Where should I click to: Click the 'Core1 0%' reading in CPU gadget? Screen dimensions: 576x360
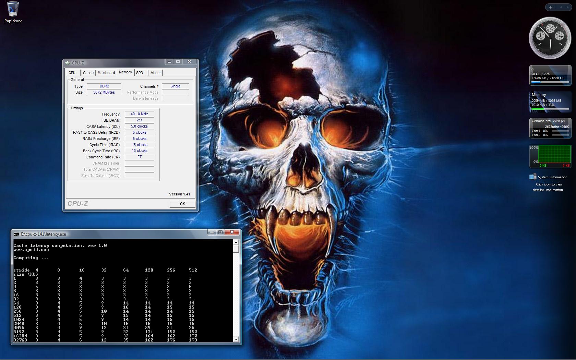[x=540, y=131]
